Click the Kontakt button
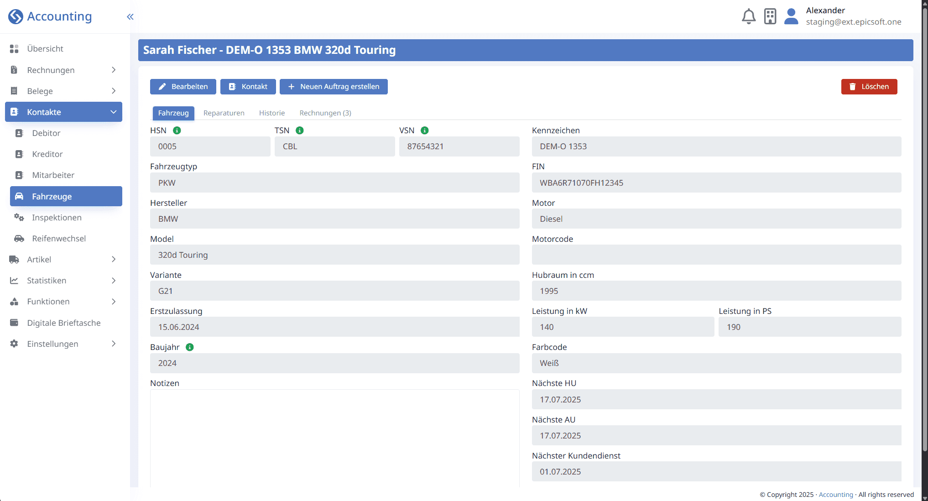928x501 pixels. pyautogui.click(x=248, y=87)
